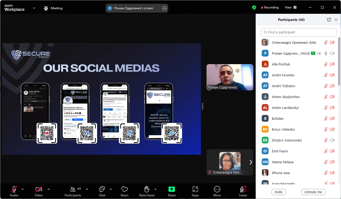Click the Raise hand button

[x=147, y=191]
